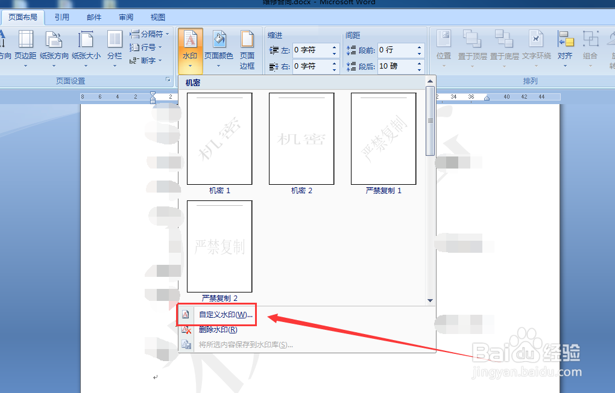Open the 页边距 margins menu

pyautogui.click(x=25, y=50)
